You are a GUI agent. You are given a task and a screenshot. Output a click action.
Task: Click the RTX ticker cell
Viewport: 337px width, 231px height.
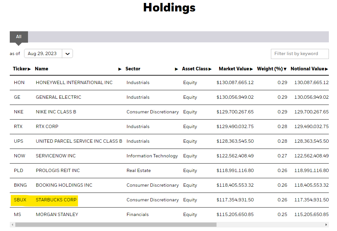click(18, 126)
